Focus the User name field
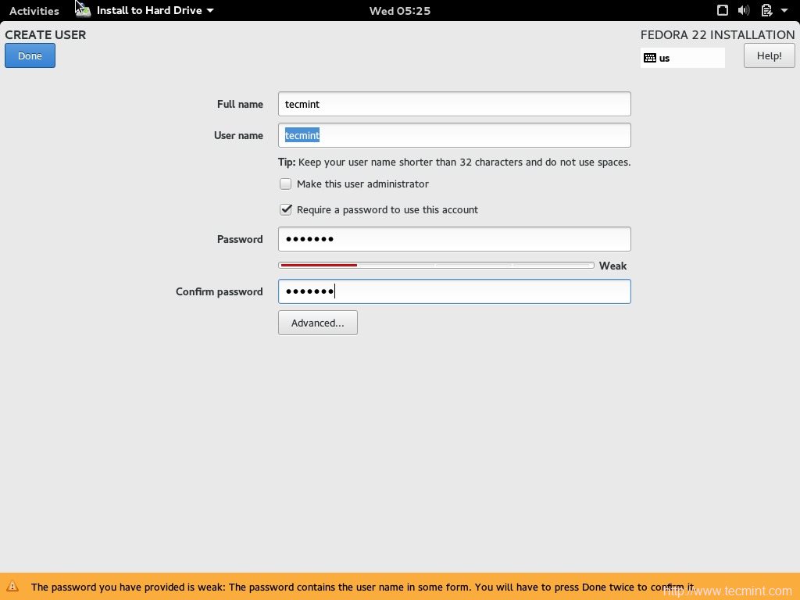800x600 pixels. point(454,135)
